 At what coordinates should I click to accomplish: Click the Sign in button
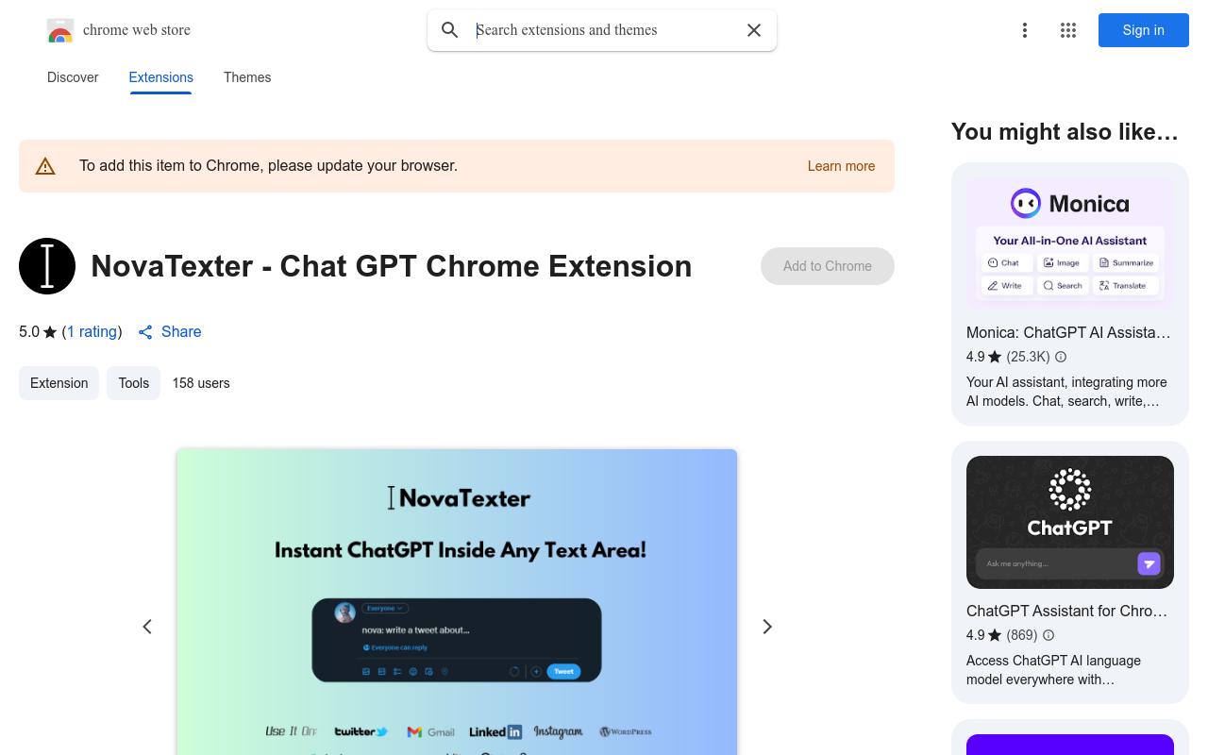(x=1144, y=30)
